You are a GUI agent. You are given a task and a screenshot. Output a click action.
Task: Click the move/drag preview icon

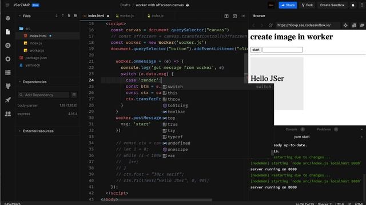345,25
